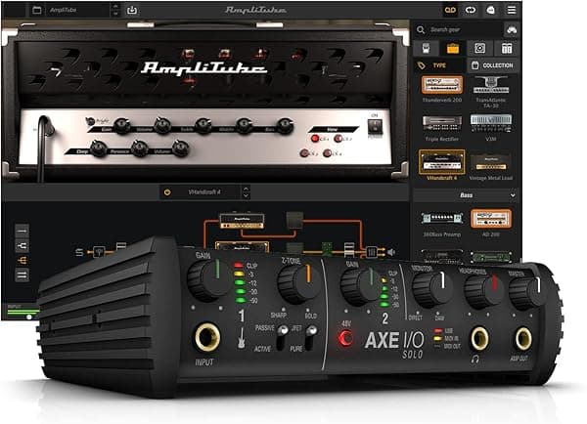The width and height of the screenshot is (587, 424).
Task: Click the amp Middle knob
Action: (244, 125)
